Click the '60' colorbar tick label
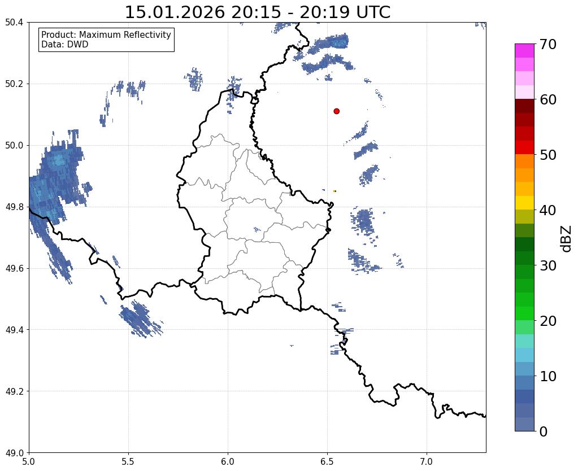The width and height of the screenshot is (578, 471). tap(548, 99)
